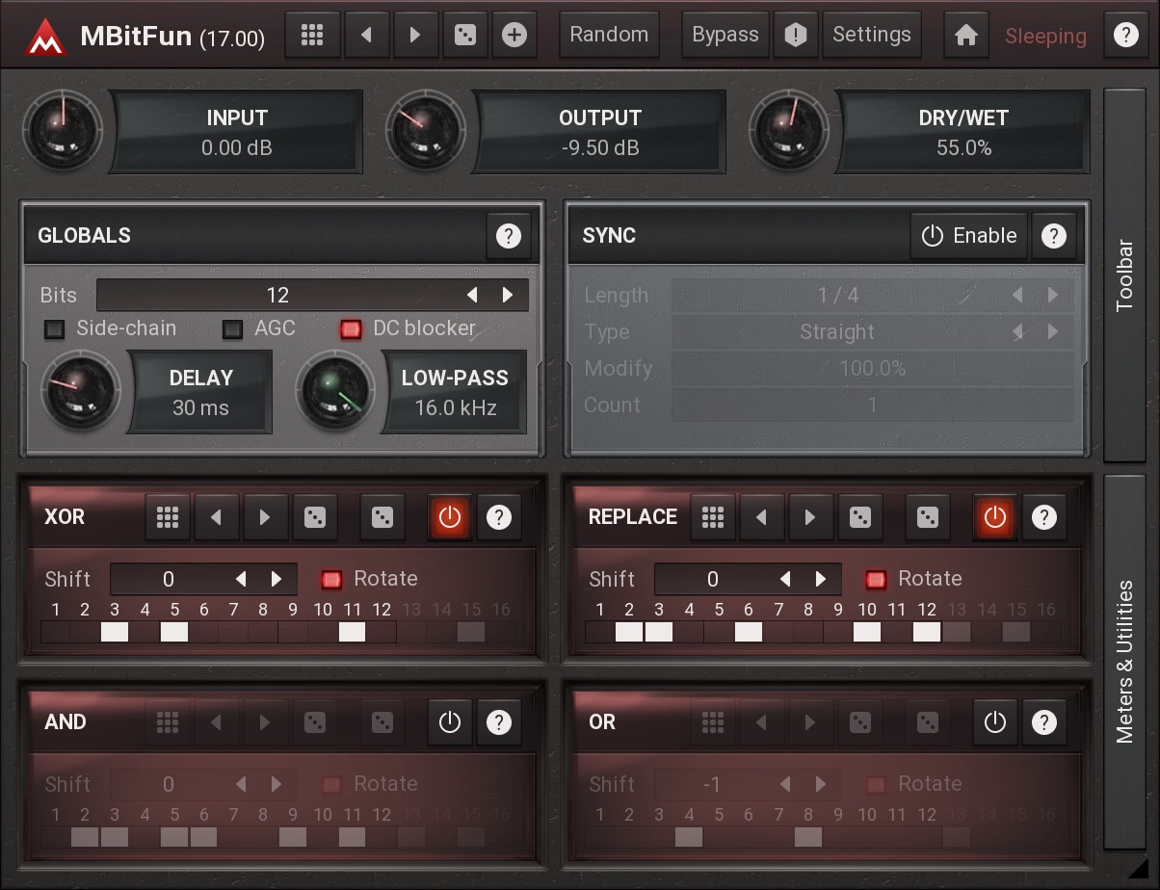Turn on the AND section power button

(x=449, y=722)
